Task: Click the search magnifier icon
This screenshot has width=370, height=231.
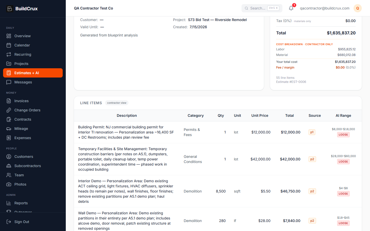Action: (x=246, y=8)
